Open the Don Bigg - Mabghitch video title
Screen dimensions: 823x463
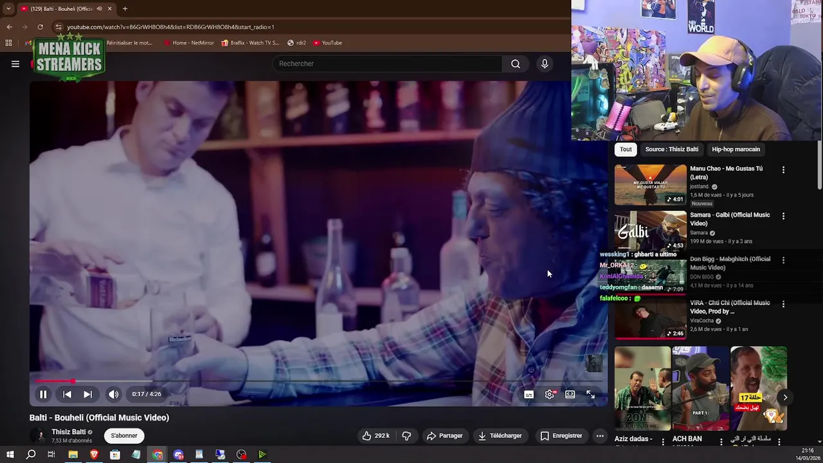[730, 263]
